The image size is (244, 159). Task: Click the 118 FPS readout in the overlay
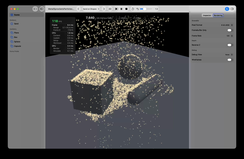coord(57,21)
